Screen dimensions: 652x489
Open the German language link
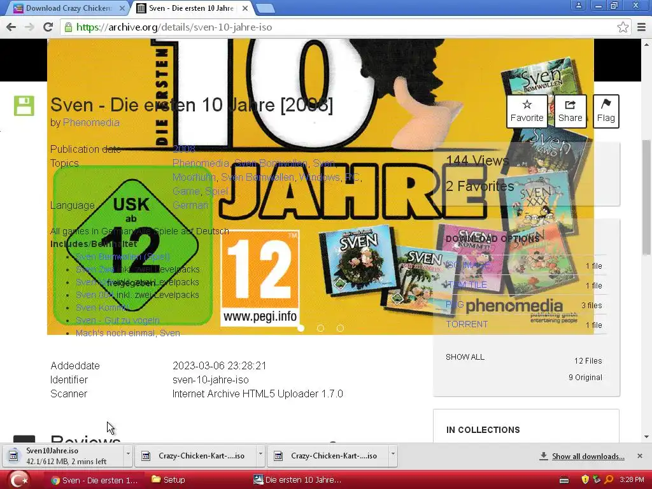pos(190,205)
